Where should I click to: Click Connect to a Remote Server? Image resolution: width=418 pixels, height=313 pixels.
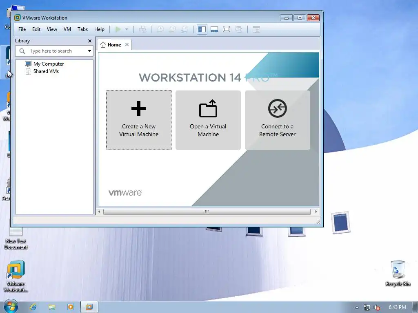point(277,120)
